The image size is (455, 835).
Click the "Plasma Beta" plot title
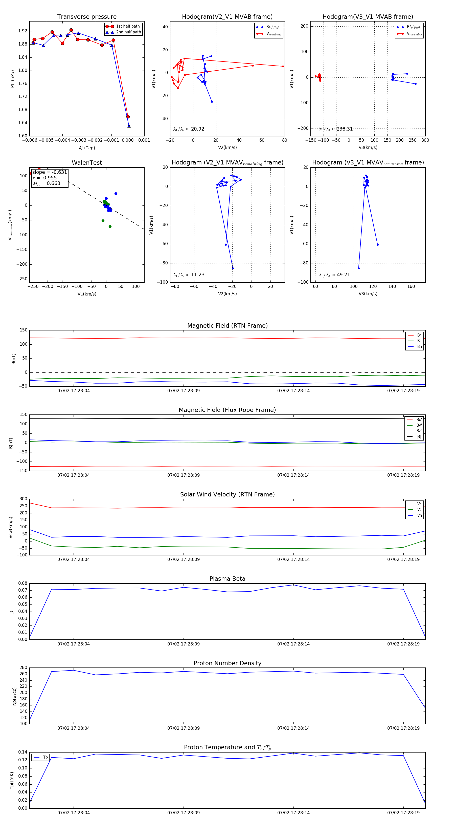point(227,579)
